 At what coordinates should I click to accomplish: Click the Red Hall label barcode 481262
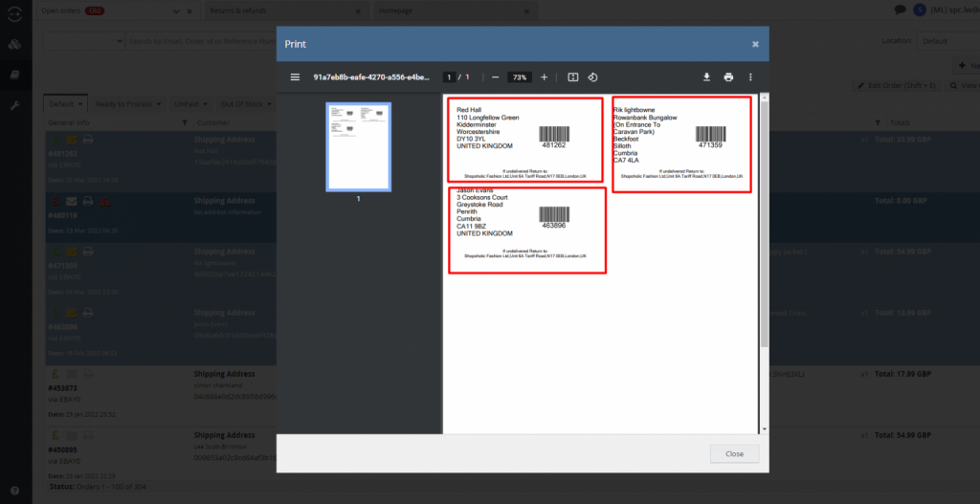pos(554,137)
